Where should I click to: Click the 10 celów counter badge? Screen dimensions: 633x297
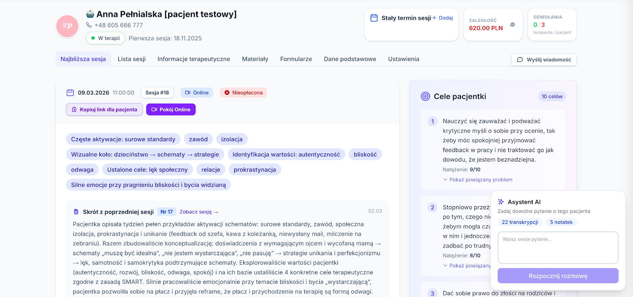tap(552, 96)
